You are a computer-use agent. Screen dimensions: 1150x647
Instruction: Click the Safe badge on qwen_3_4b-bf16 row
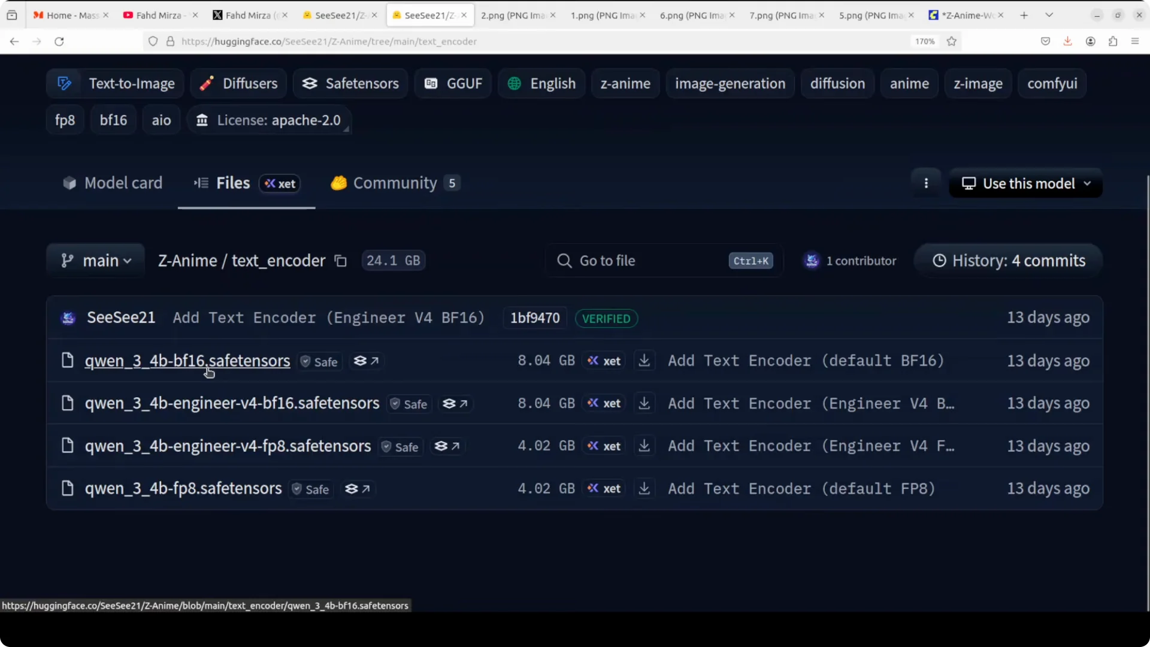coord(320,362)
